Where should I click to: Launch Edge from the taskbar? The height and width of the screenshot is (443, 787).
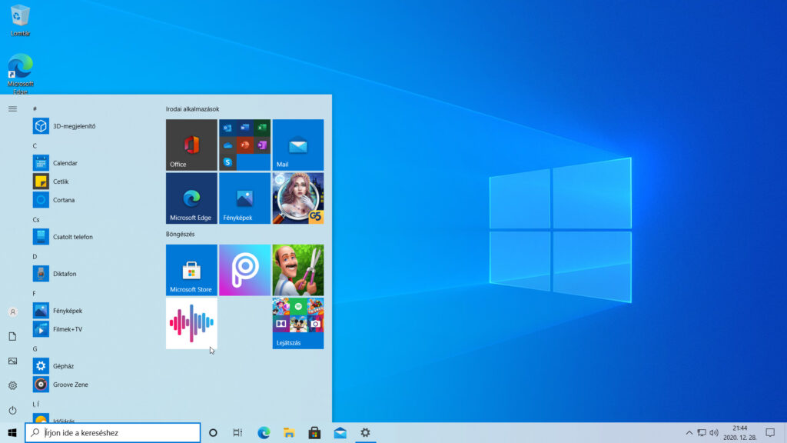264,432
